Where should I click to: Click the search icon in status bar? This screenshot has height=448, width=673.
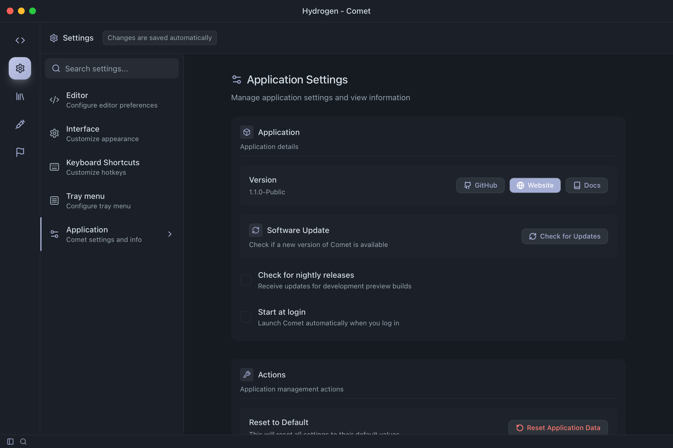pos(24,442)
